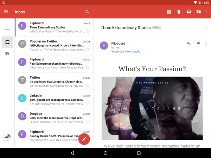The width and height of the screenshot is (211, 158).
Task: Forward the Flipboard message
Action: pos(198,43)
